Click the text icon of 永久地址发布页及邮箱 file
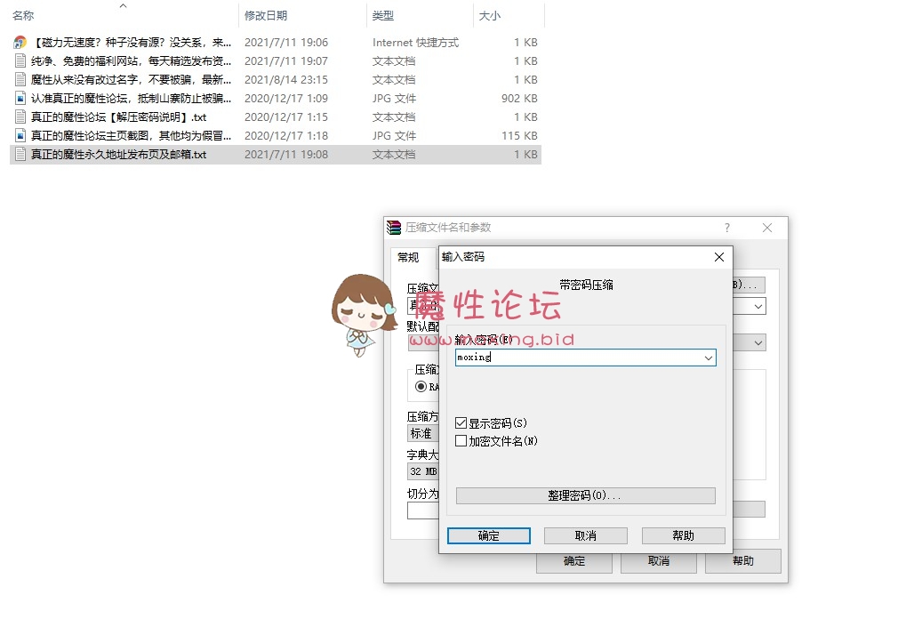This screenshot has width=914, height=635. 19,154
